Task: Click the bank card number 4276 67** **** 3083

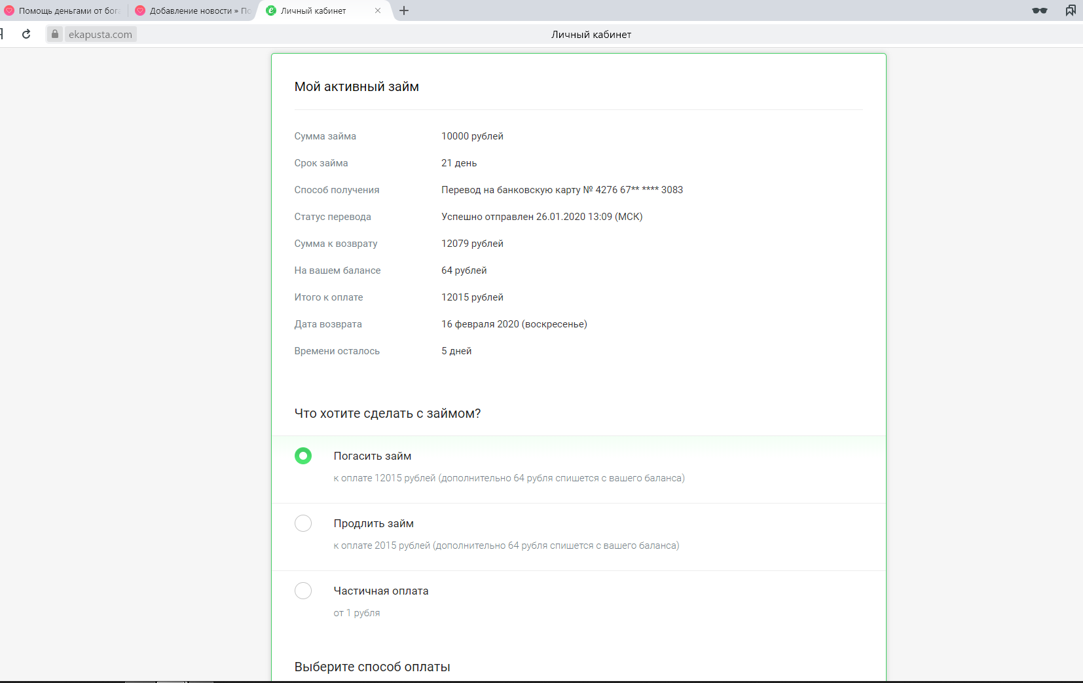Action: 639,190
